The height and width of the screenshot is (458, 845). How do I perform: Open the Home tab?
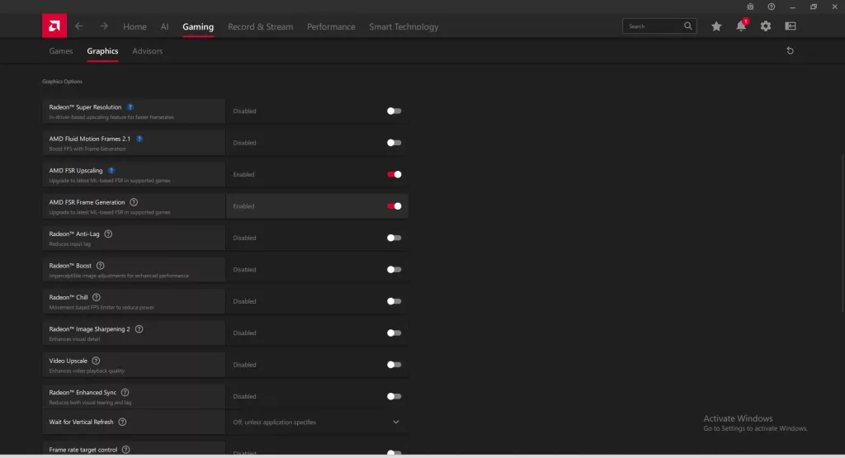[x=135, y=26]
